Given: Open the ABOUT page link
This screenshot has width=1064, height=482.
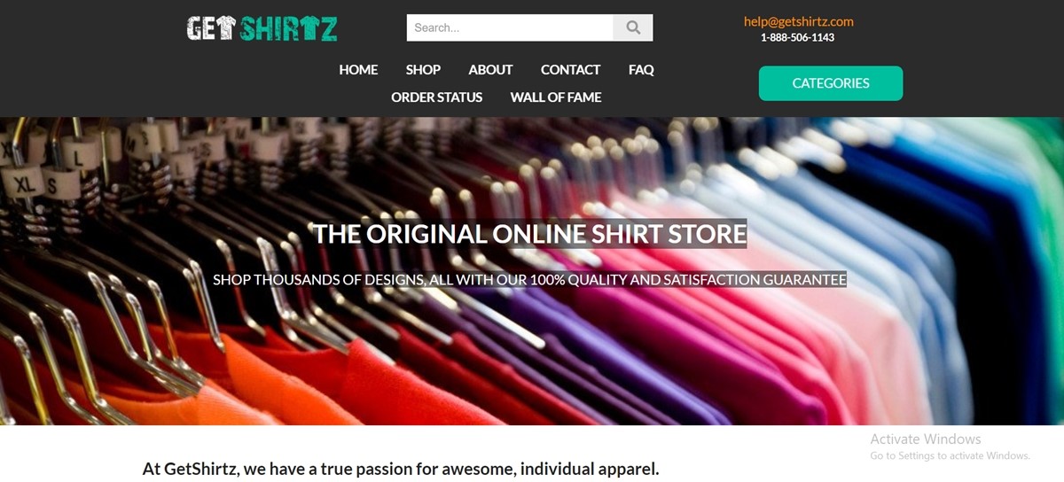Looking at the screenshot, I should (x=490, y=70).
